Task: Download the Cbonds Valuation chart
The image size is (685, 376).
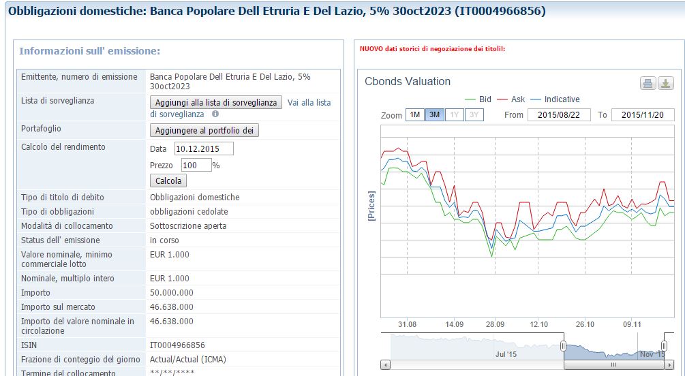Action: coord(665,83)
